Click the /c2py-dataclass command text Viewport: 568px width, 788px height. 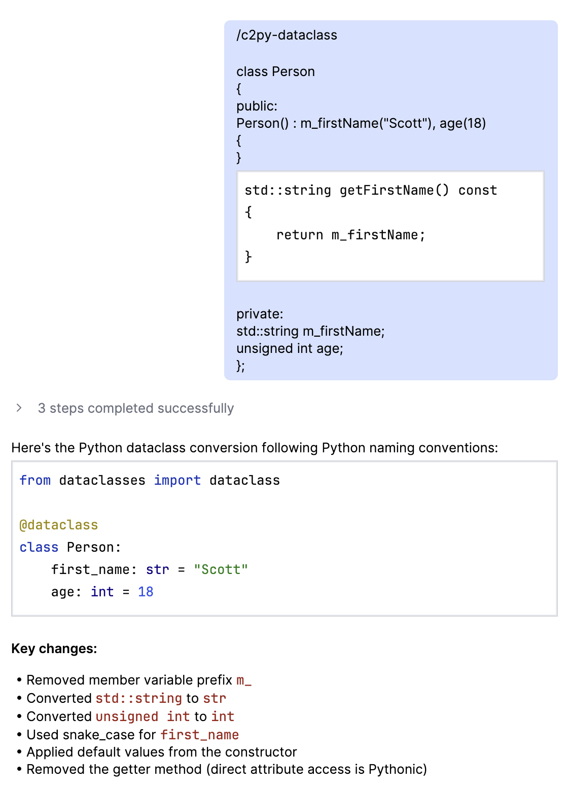(287, 35)
